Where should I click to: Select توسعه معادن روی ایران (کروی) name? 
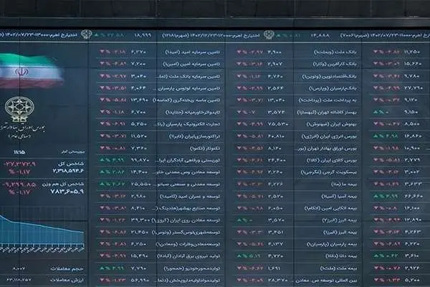pos(186,220)
